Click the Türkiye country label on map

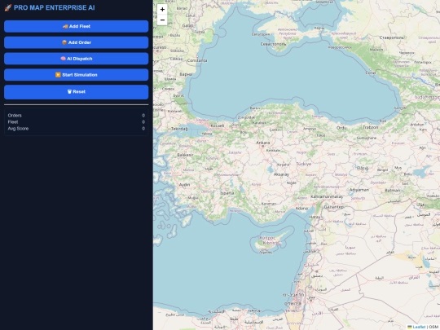(x=304, y=164)
